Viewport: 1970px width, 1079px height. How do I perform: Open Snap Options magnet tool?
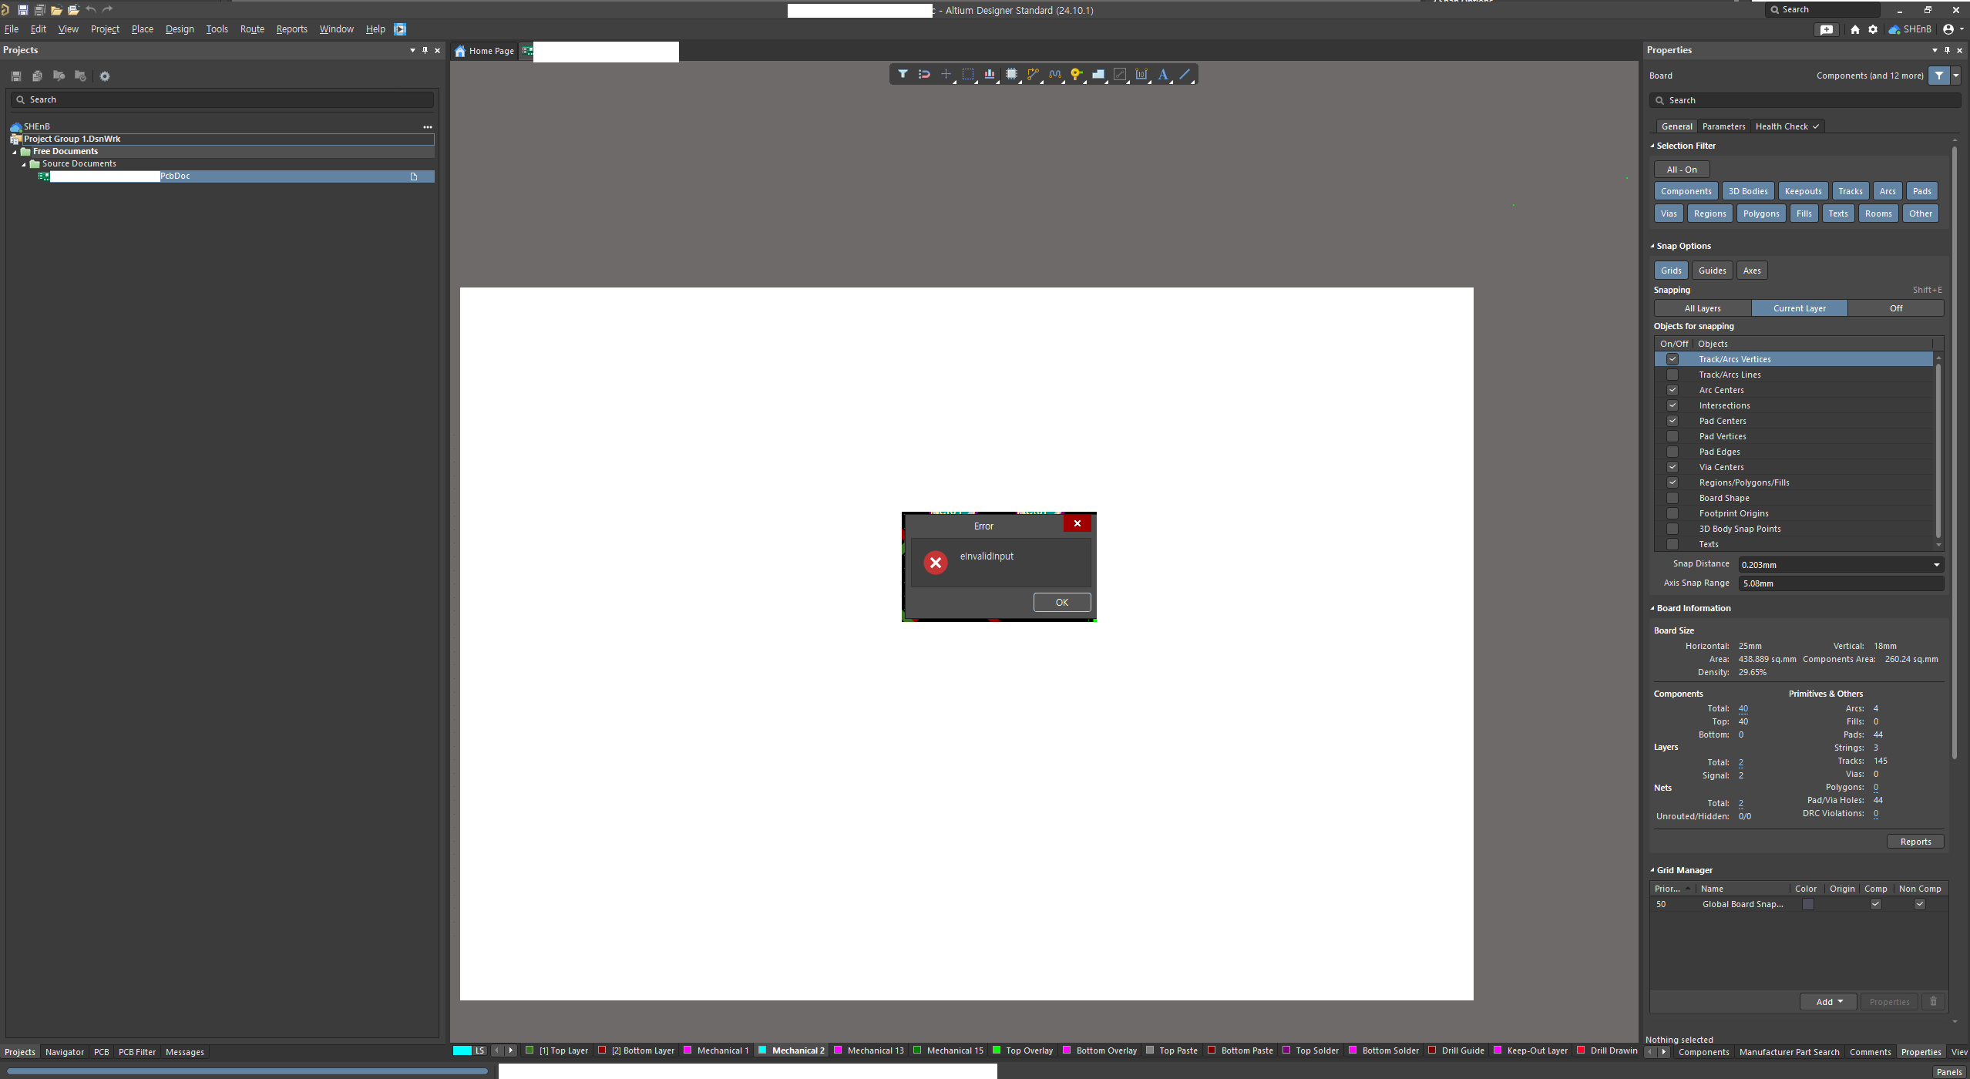[x=923, y=75]
